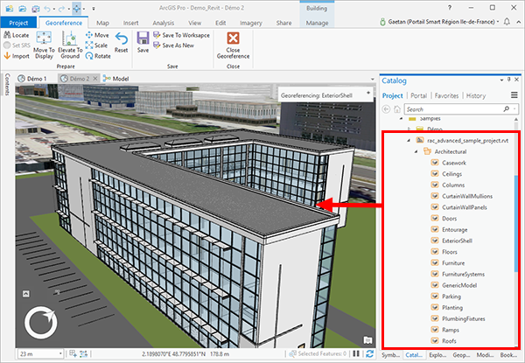Click the save project icon in title bar
Screen dimensions: 525x363
pyautogui.click(x=36, y=8)
